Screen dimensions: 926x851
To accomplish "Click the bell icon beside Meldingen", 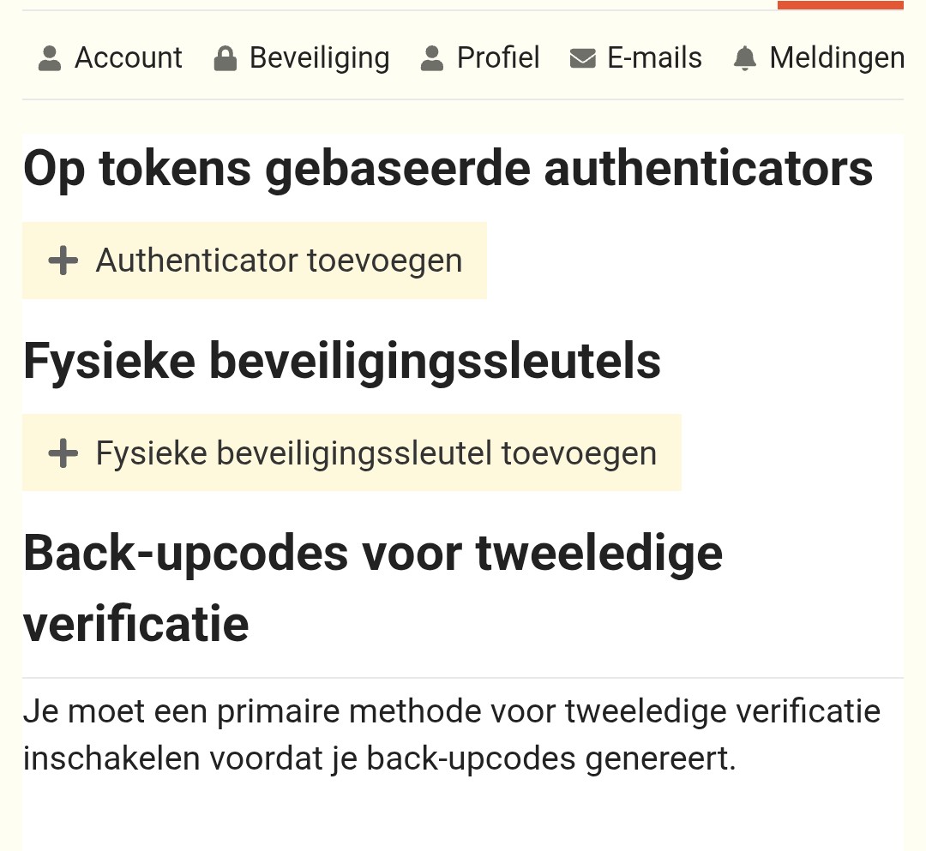I will click(745, 58).
